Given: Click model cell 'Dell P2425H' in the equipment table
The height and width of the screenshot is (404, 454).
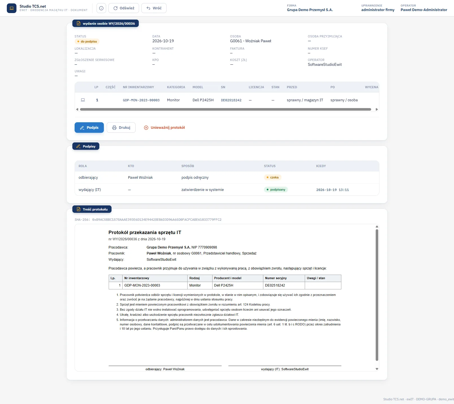Looking at the screenshot, I should click(x=203, y=100).
